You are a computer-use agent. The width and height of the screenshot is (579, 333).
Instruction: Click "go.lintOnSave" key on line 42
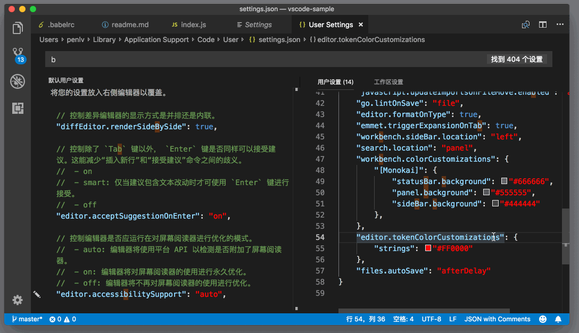pyautogui.click(x=390, y=103)
